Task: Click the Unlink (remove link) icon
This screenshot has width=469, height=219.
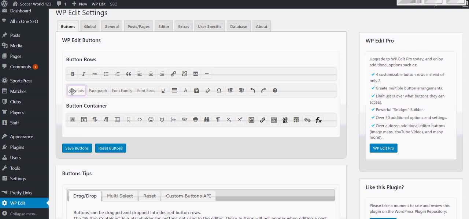Action: point(184,74)
